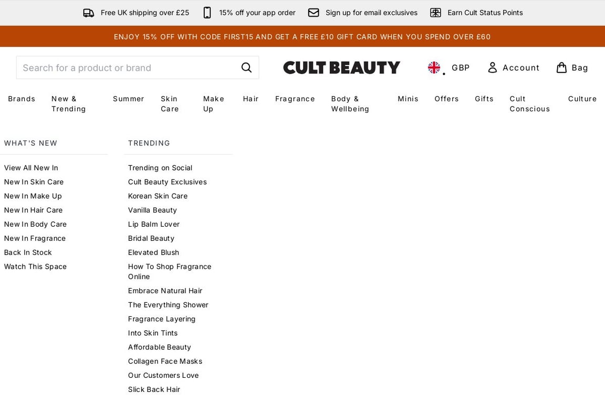Click the gift box Cult Status icon
This screenshot has height=403, width=605.
click(435, 13)
